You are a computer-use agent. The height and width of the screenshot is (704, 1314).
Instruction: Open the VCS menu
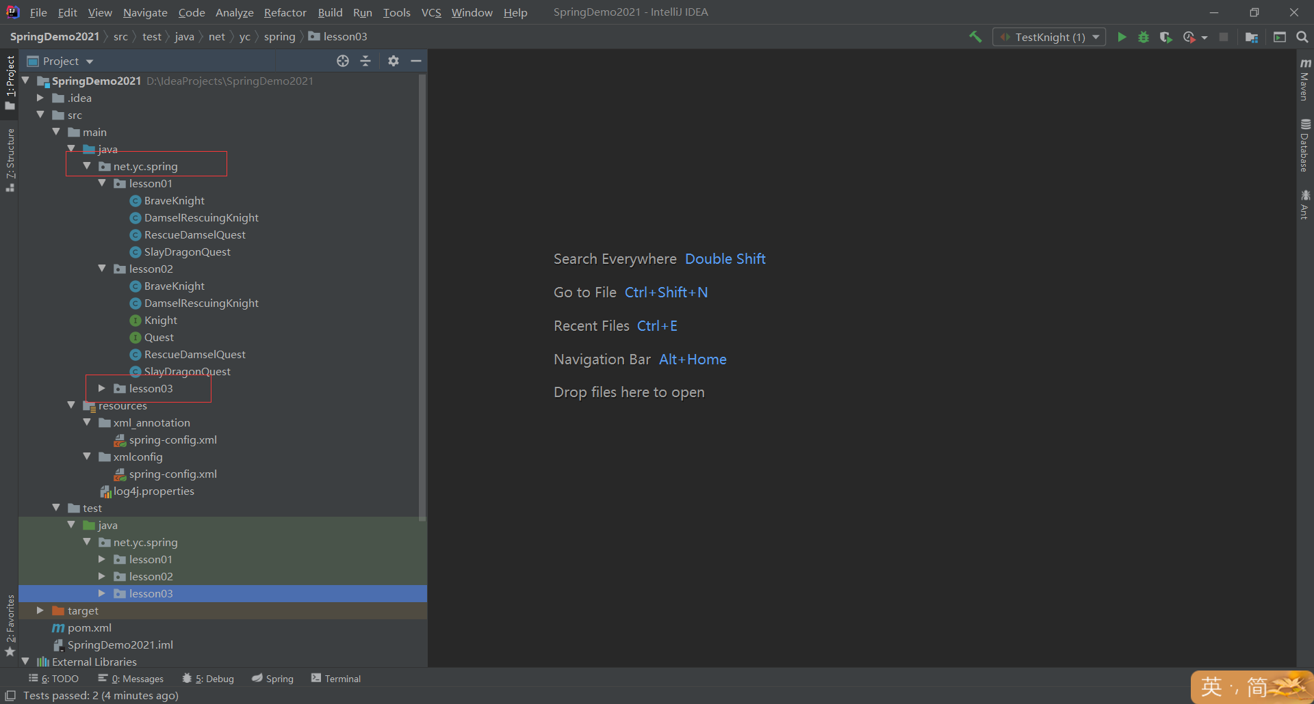[x=431, y=12]
